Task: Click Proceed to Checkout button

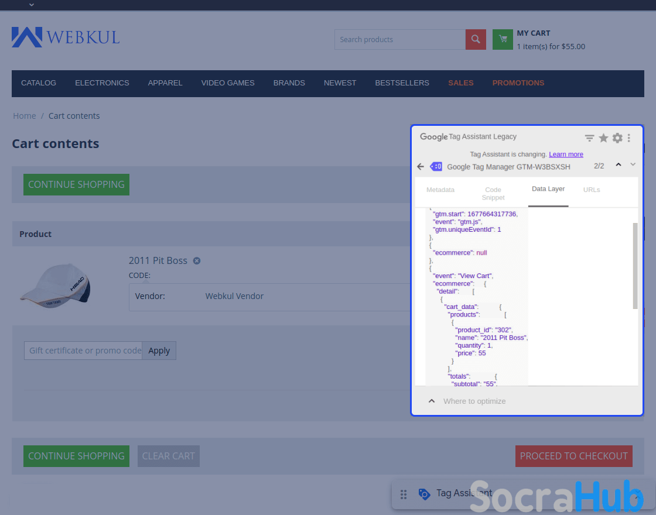Action: point(573,456)
